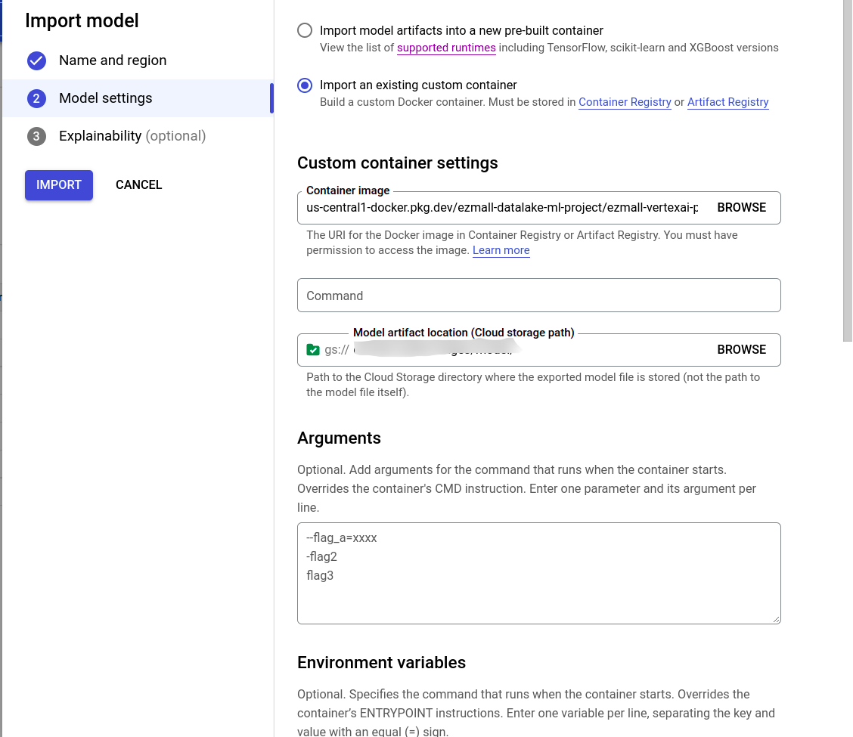Click the green Cloud Storage bucket icon
853x737 pixels.
point(313,349)
